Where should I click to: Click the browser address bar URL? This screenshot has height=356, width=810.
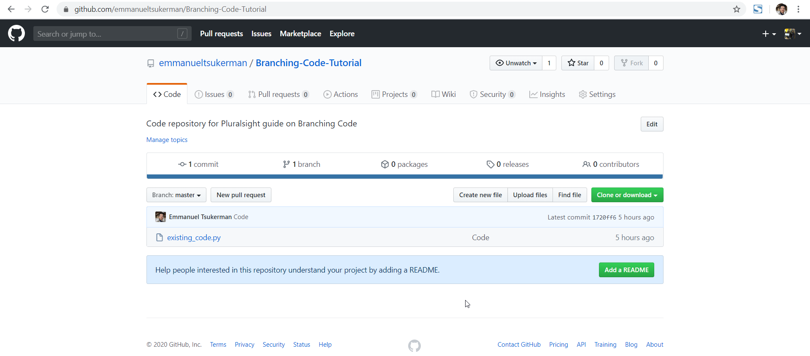(x=171, y=9)
